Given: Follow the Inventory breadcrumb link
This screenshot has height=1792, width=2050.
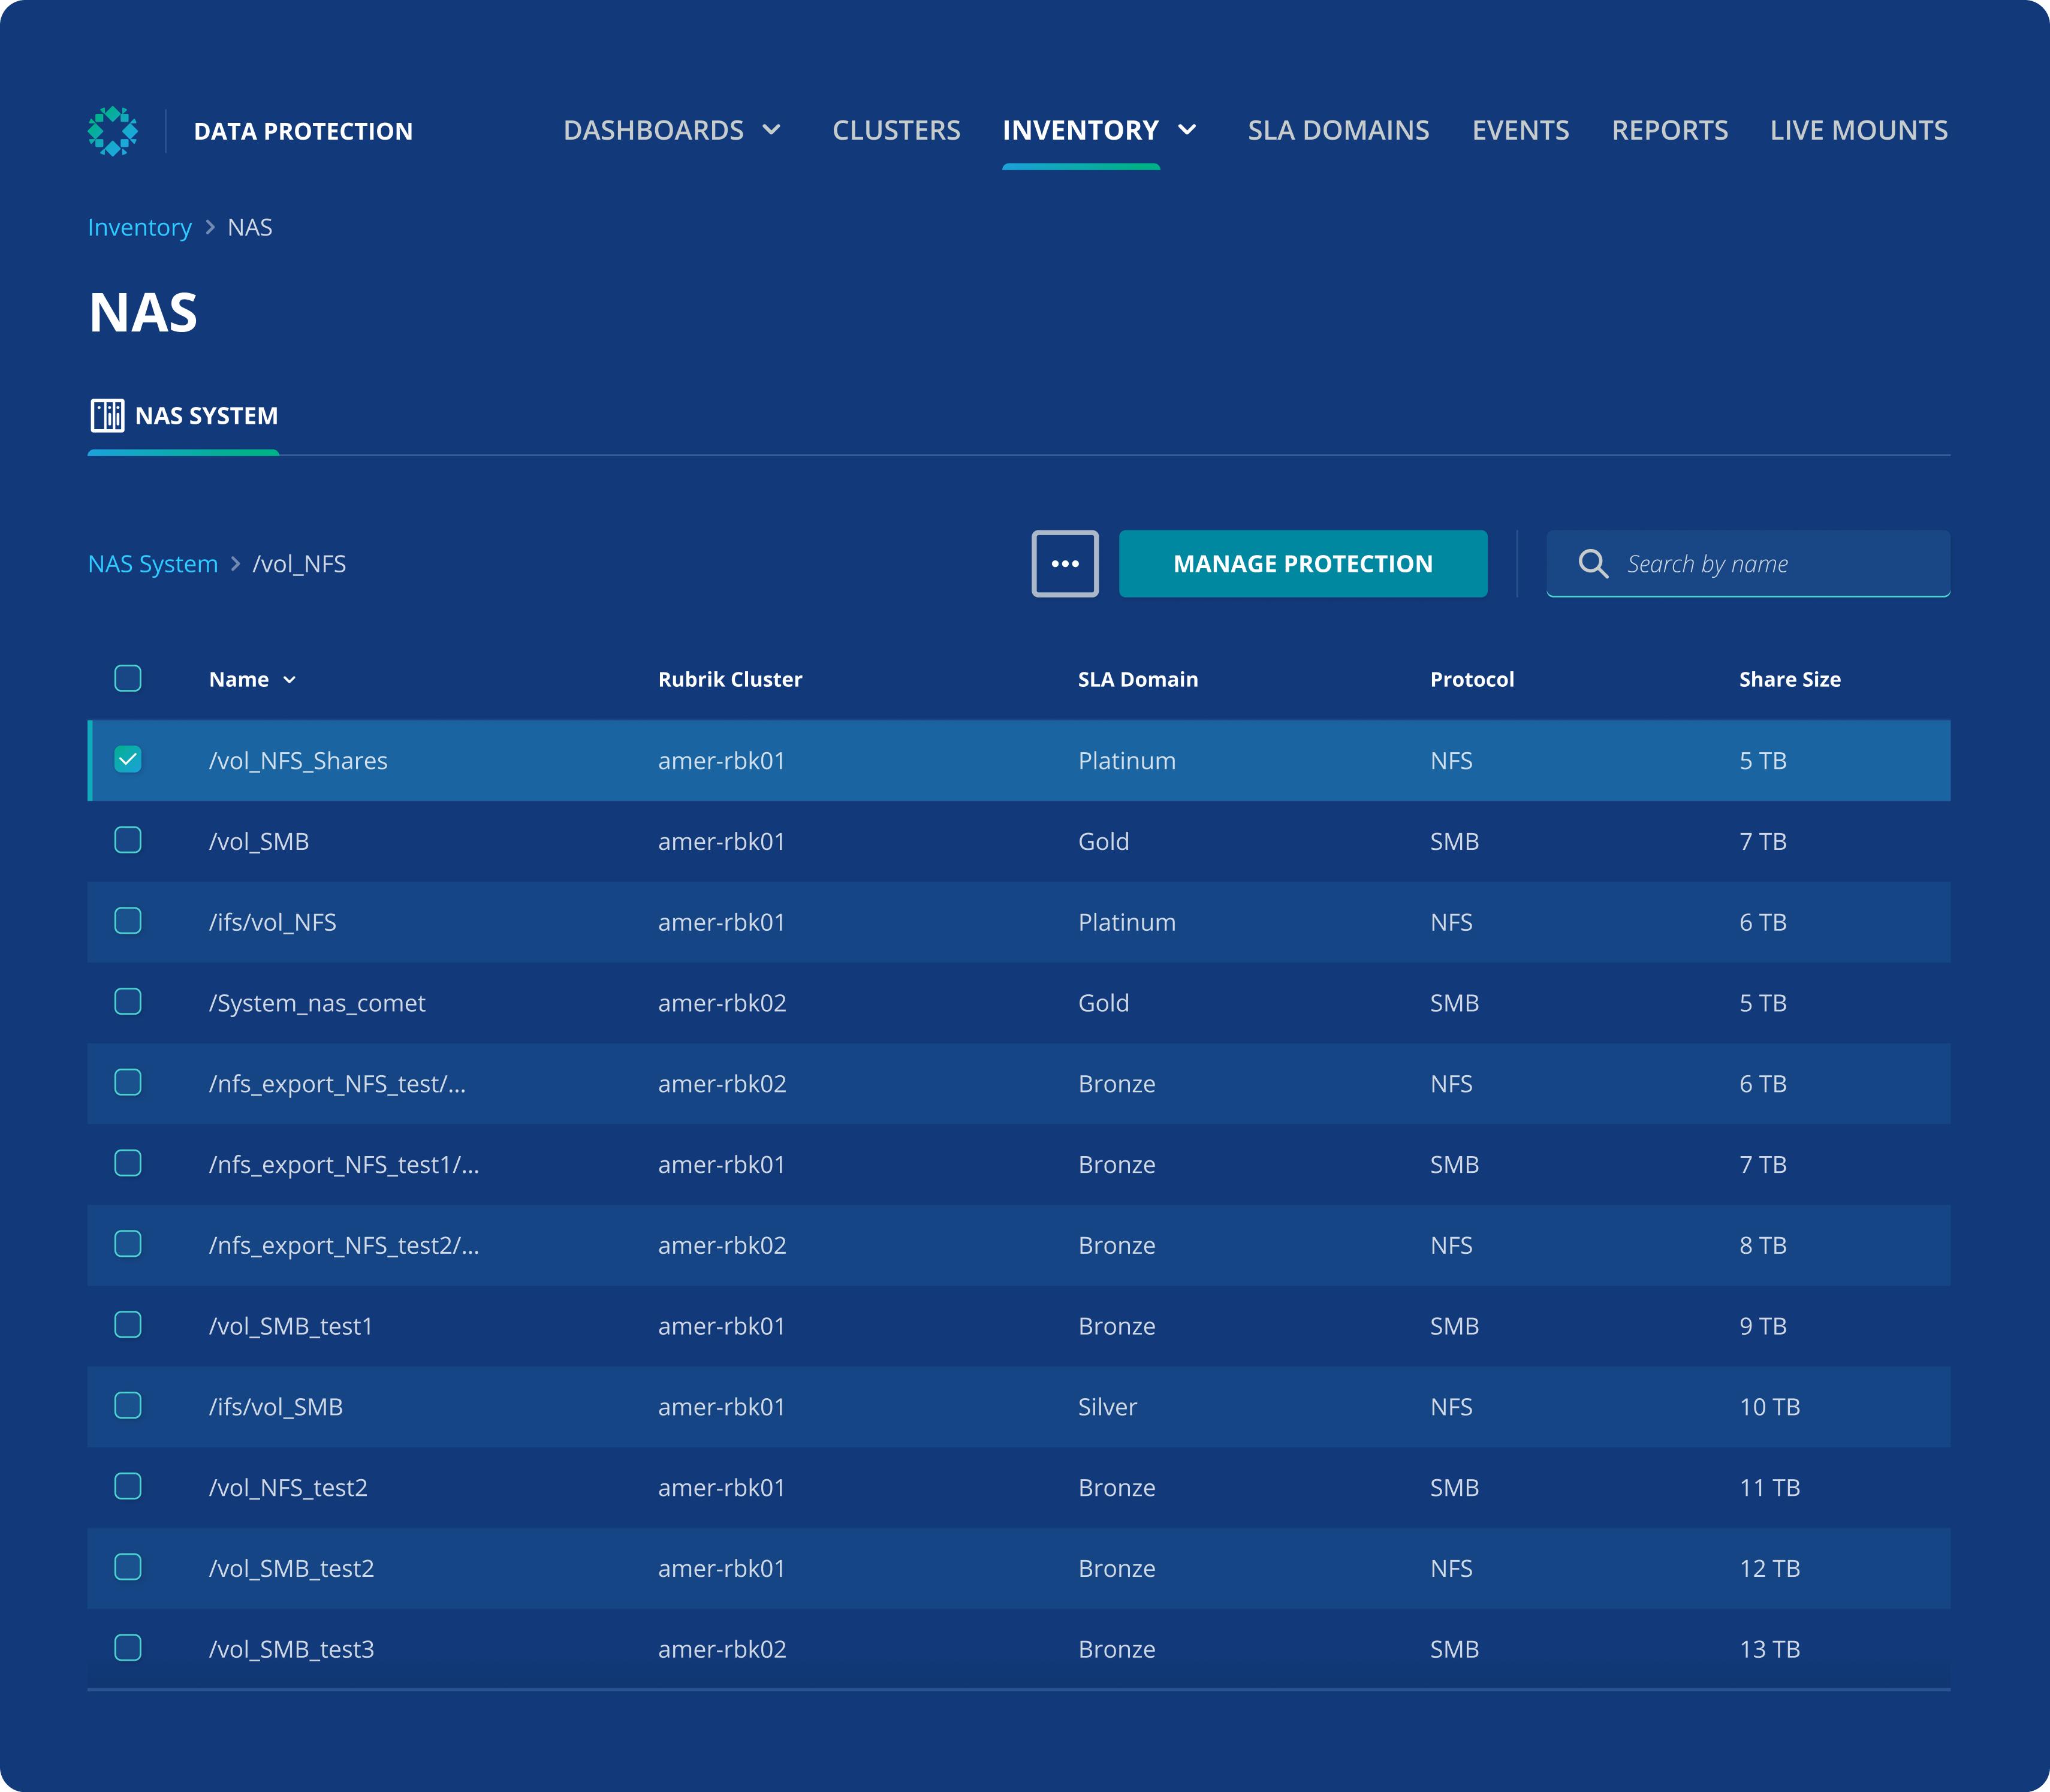Looking at the screenshot, I should coord(139,228).
